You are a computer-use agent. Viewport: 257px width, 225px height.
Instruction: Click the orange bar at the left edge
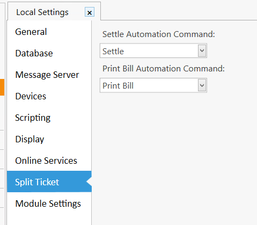pos(2,88)
